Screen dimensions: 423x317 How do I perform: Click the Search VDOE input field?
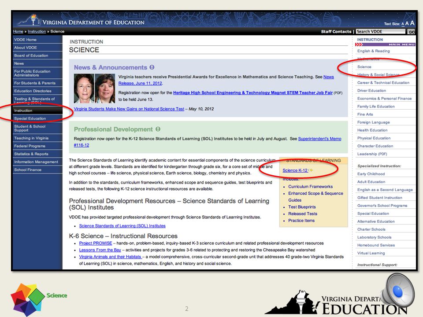pyautogui.click(x=380, y=32)
